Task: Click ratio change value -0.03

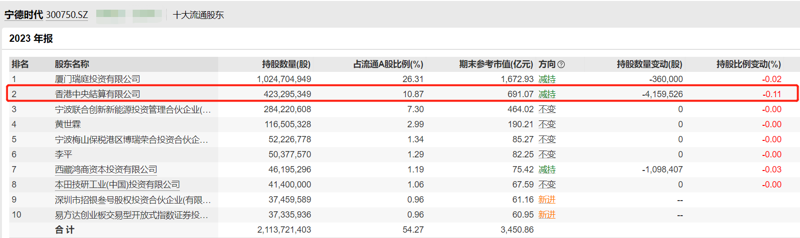Action: click(x=772, y=170)
